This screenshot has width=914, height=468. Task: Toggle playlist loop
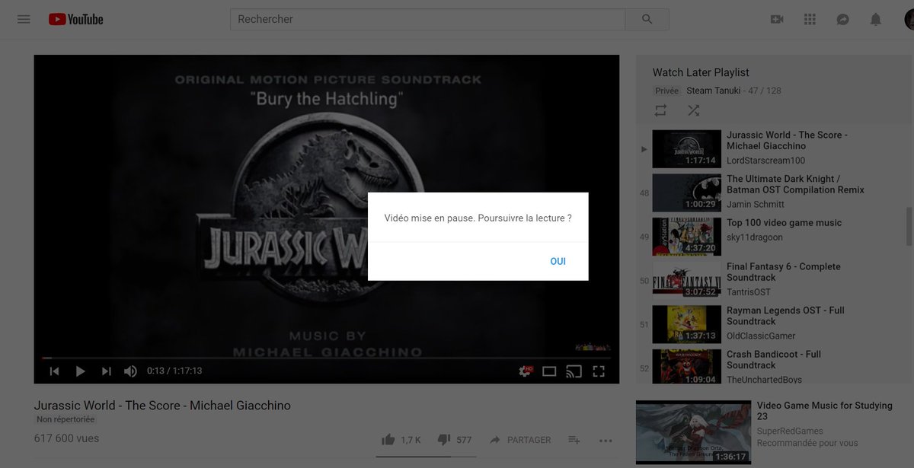(x=660, y=110)
